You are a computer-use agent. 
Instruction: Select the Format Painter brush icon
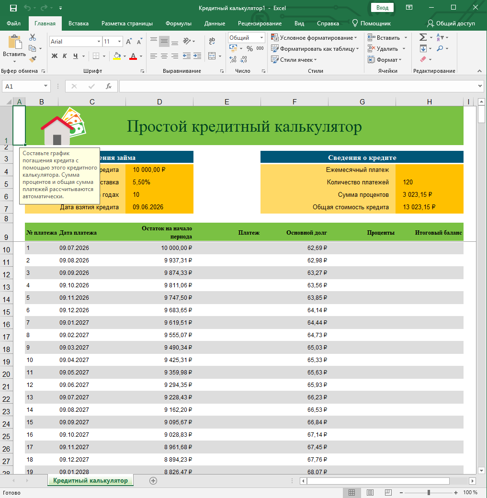33,59
